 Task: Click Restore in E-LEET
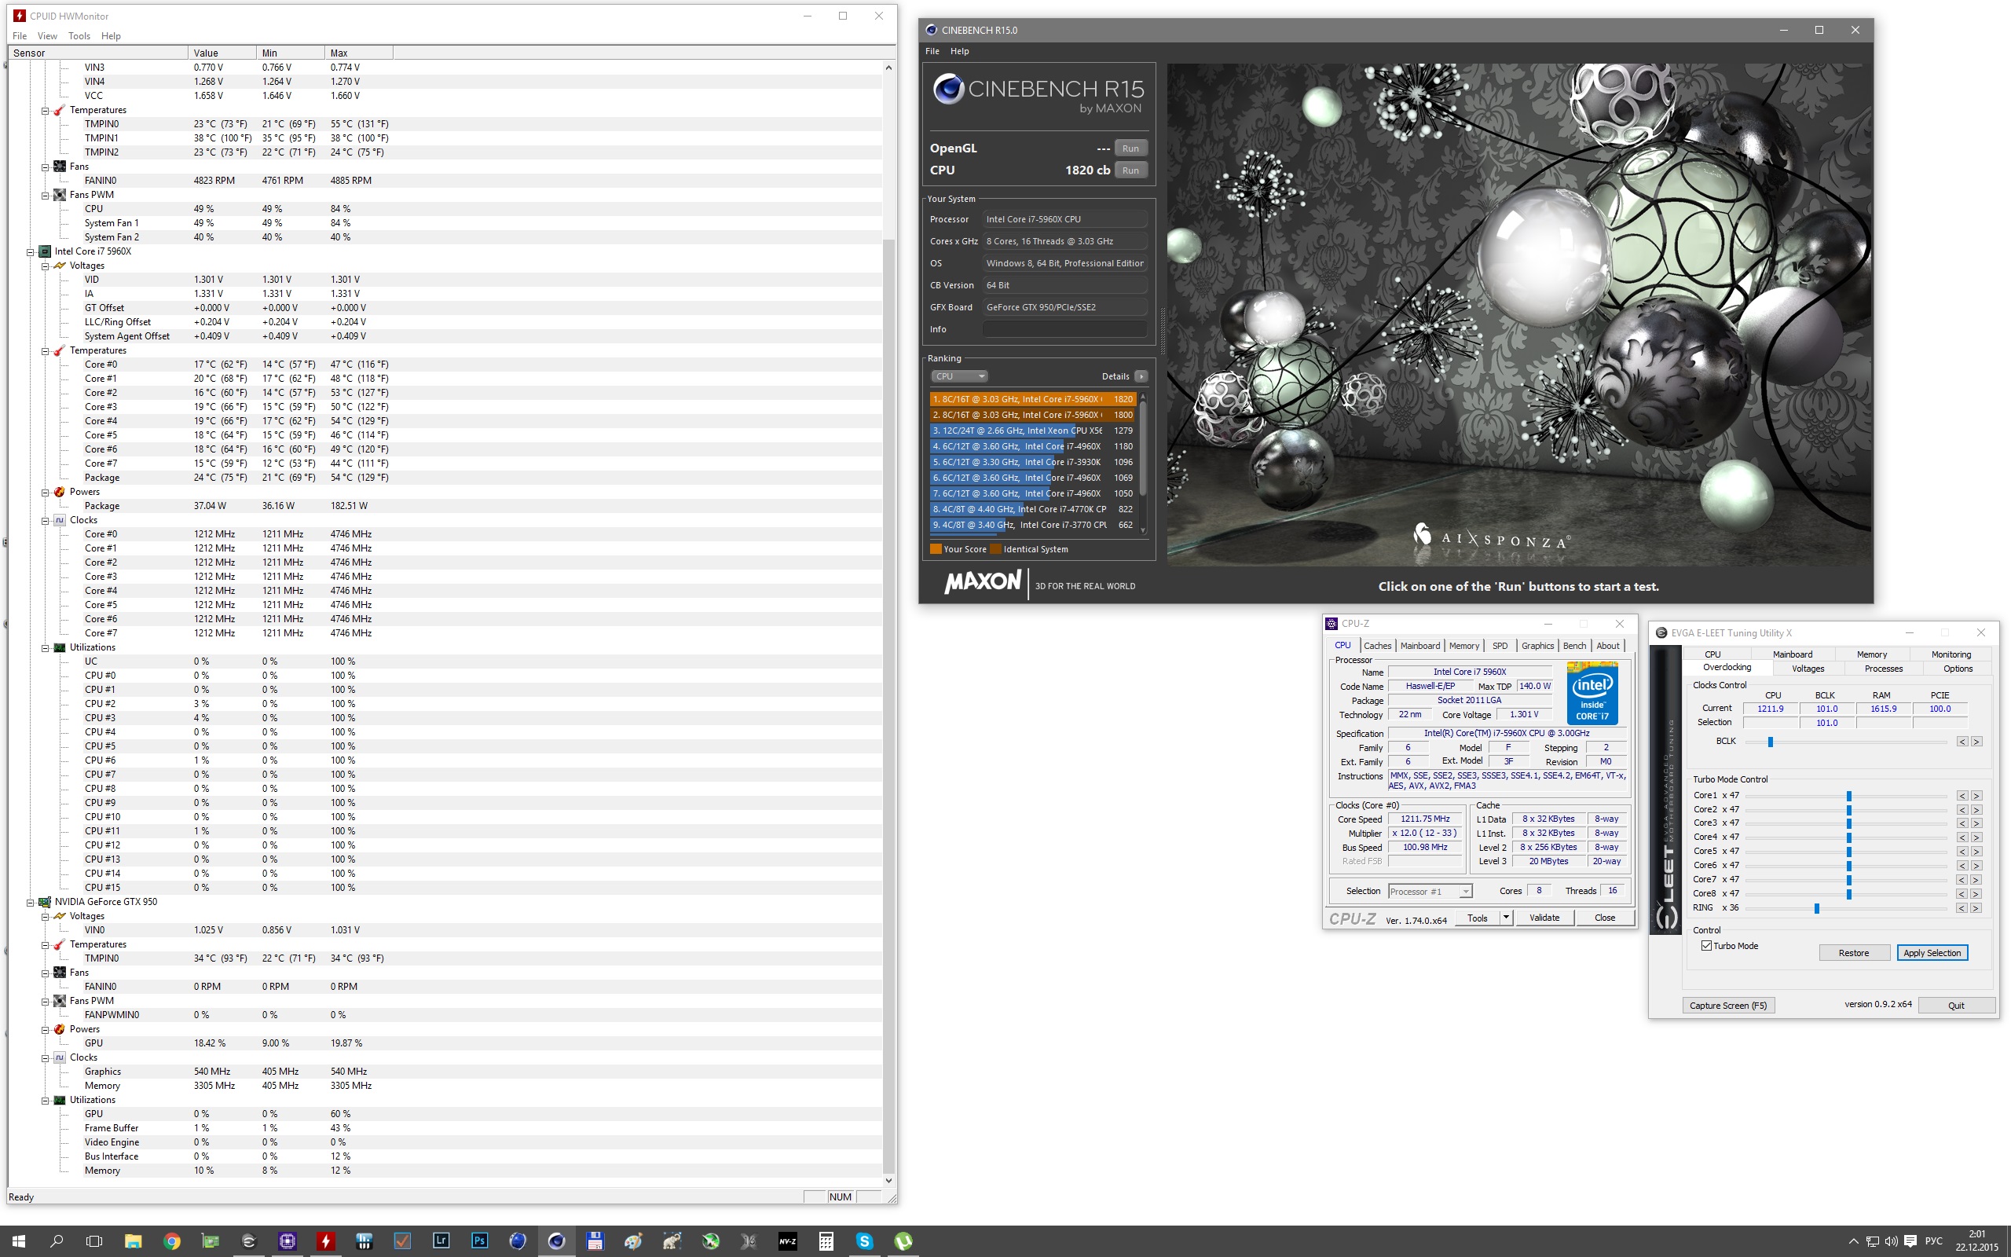click(x=1854, y=953)
